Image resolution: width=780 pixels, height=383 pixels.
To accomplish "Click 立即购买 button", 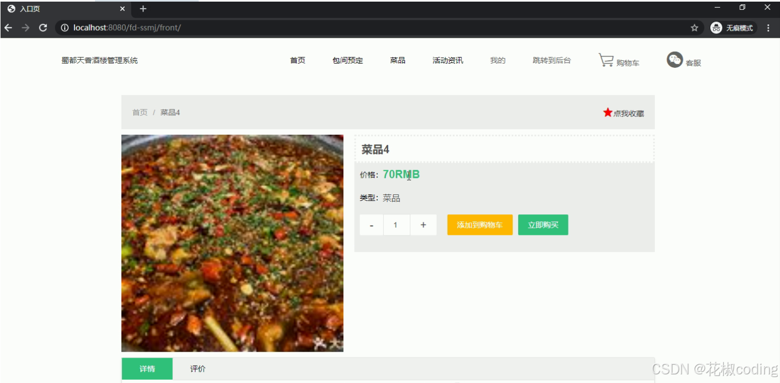I will tap(543, 225).
